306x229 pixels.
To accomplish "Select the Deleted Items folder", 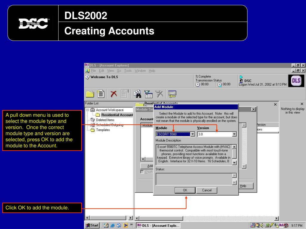I will (105, 120).
